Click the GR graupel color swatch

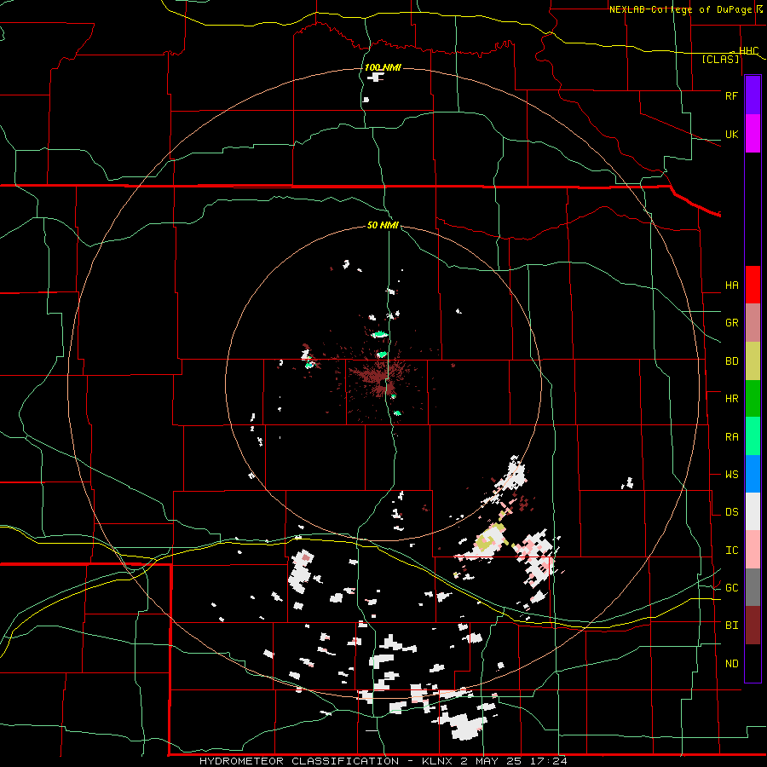coord(753,323)
